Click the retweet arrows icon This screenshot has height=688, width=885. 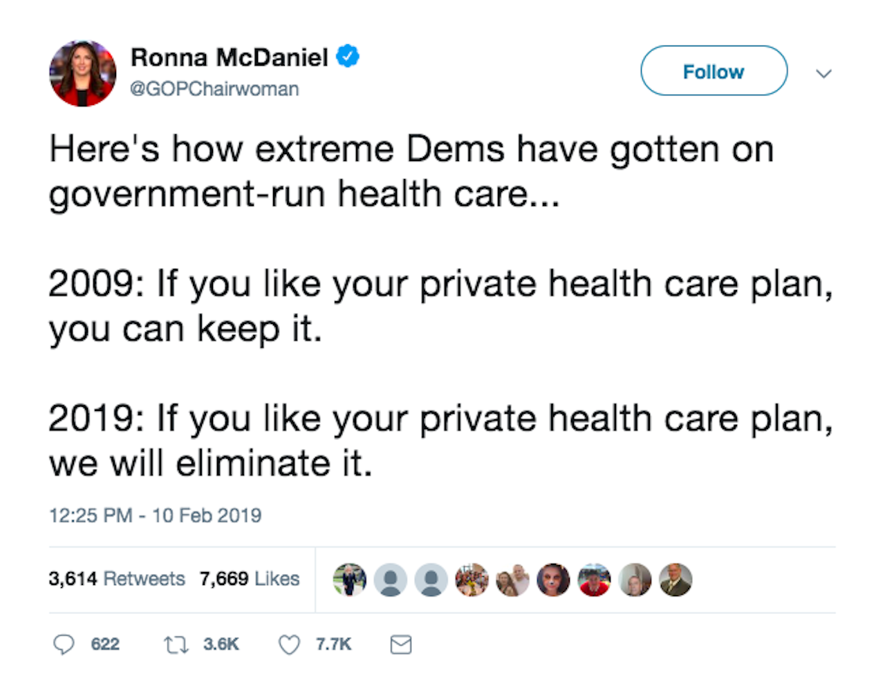176,645
